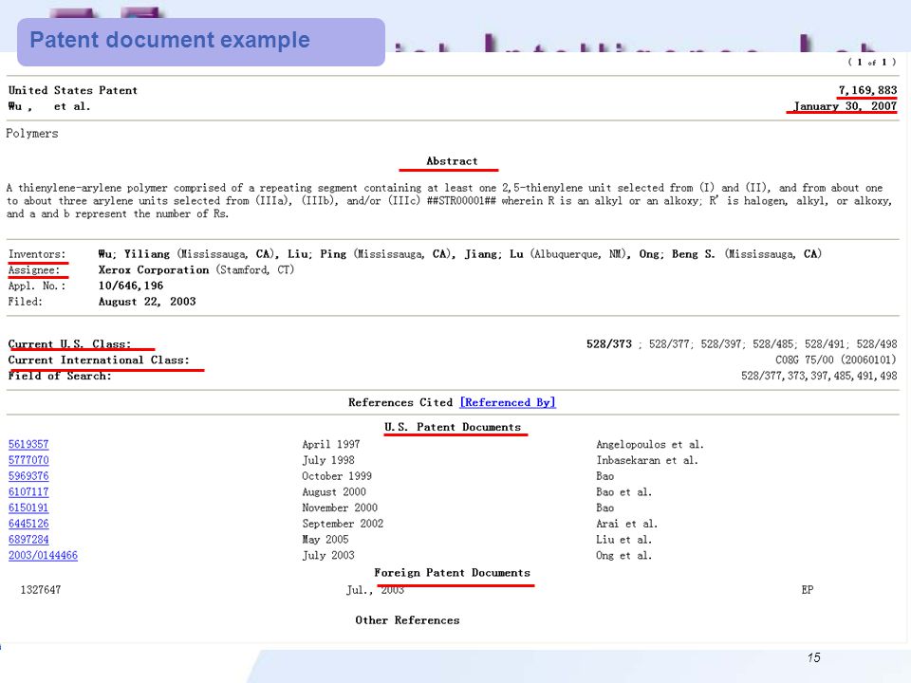
Task: Click the "Appl. No.:" label
Action: (37, 286)
